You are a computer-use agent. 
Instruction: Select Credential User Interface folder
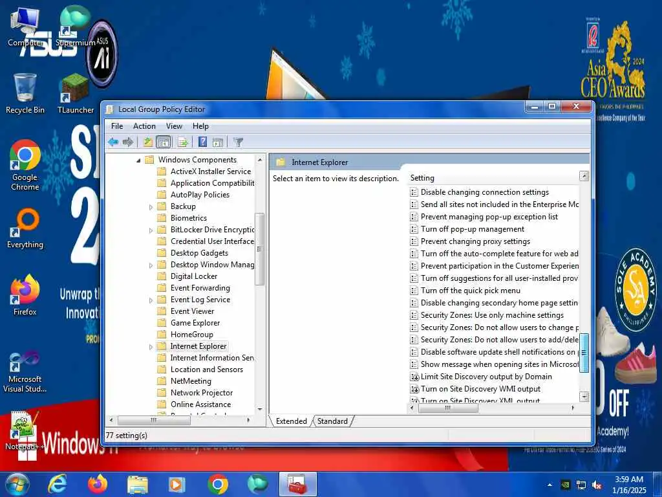pos(212,241)
